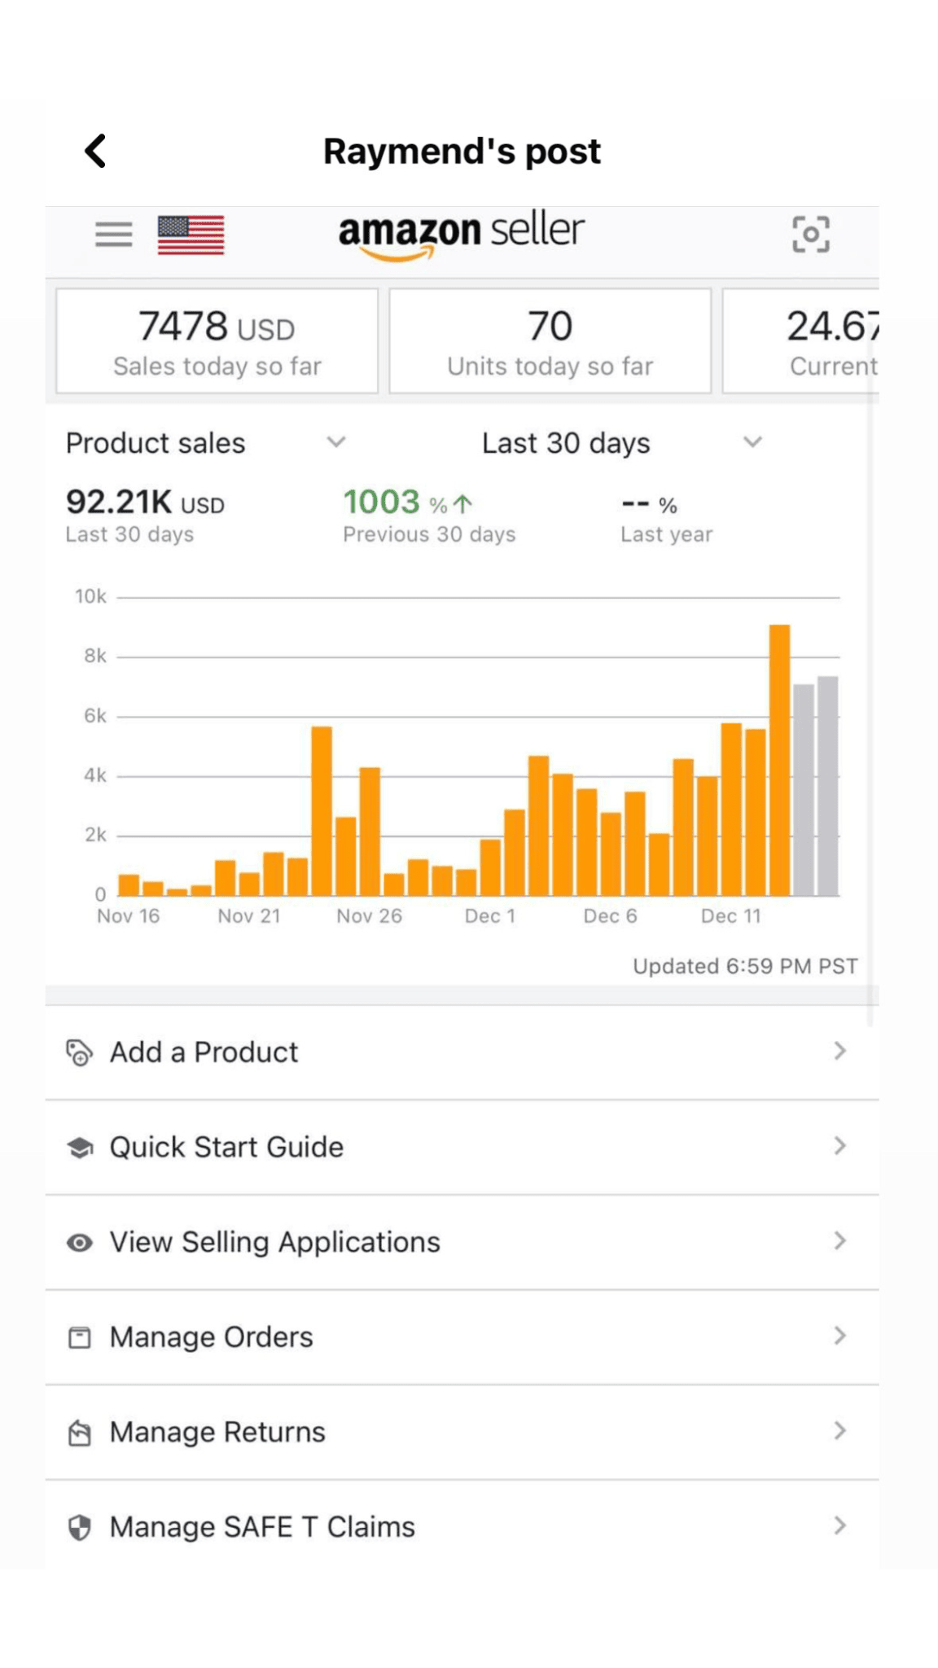Go back using the back arrow
Viewport: 938px width, 1668px height.
click(x=96, y=151)
